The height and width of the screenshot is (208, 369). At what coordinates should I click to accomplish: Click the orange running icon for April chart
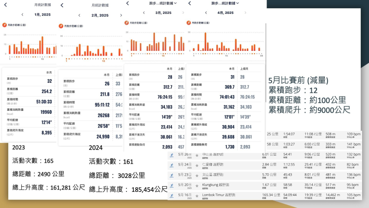click(x=189, y=22)
